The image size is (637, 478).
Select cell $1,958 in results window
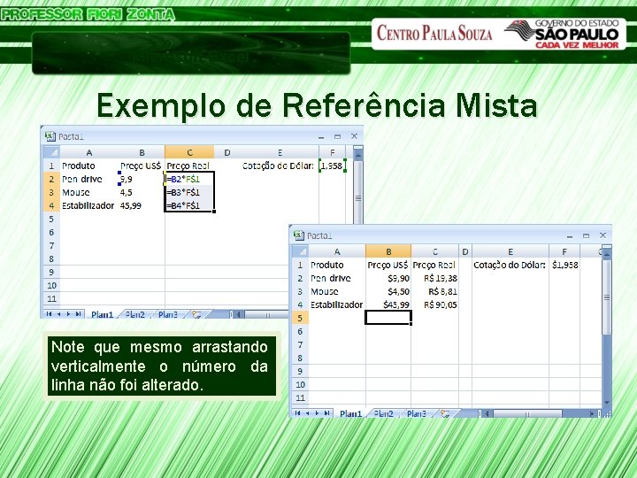click(564, 265)
